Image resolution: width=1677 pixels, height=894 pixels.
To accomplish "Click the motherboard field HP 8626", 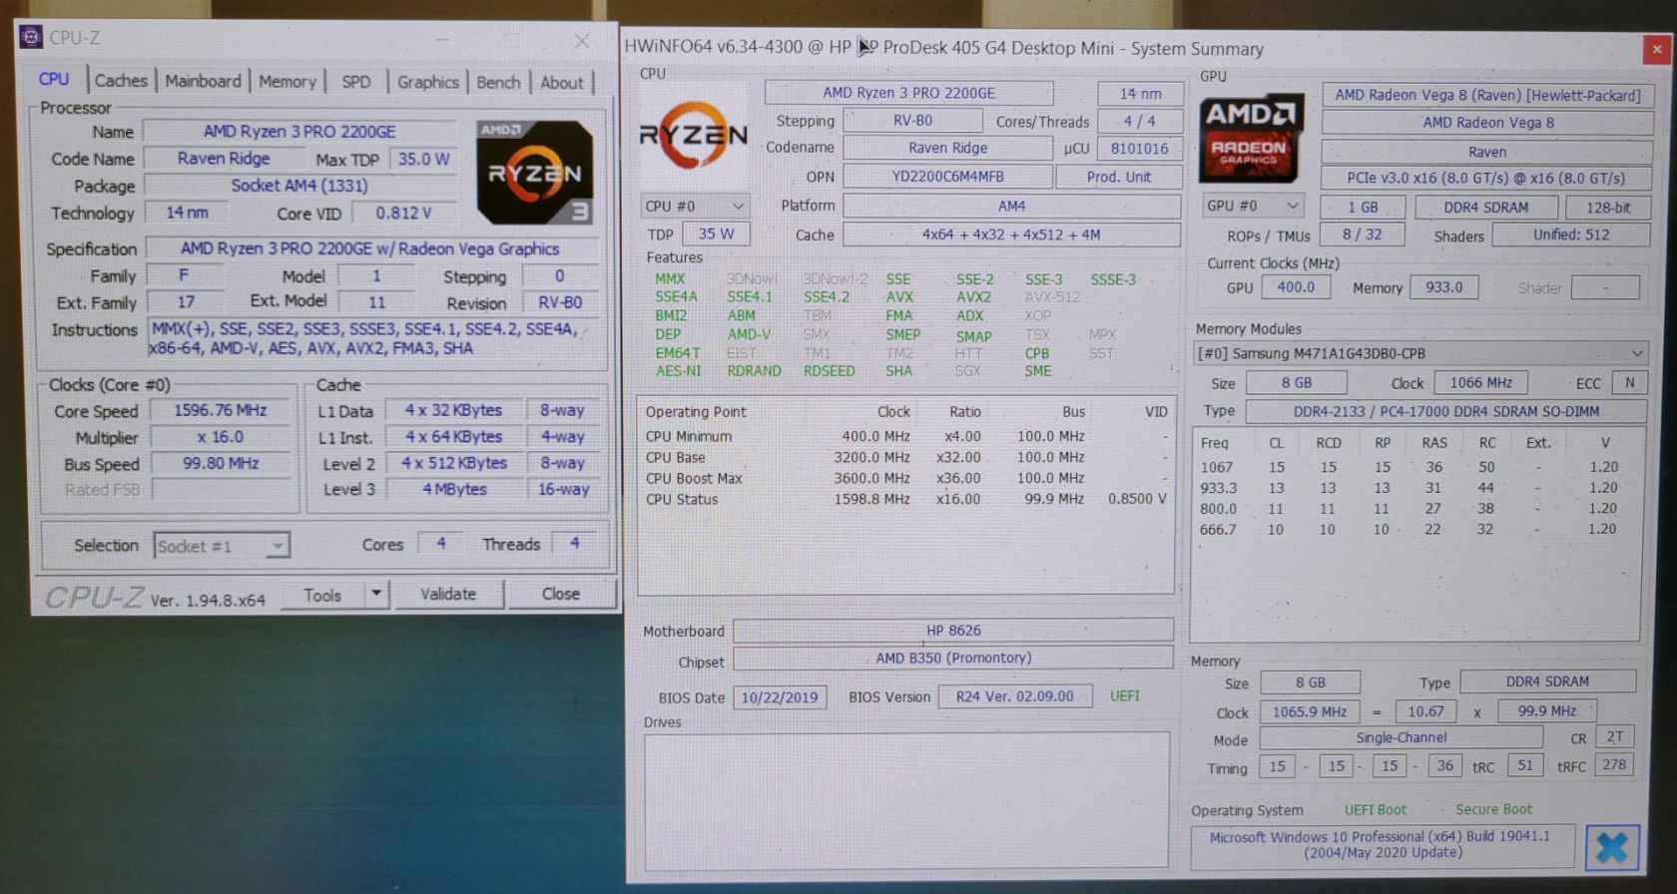I will [953, 631].
